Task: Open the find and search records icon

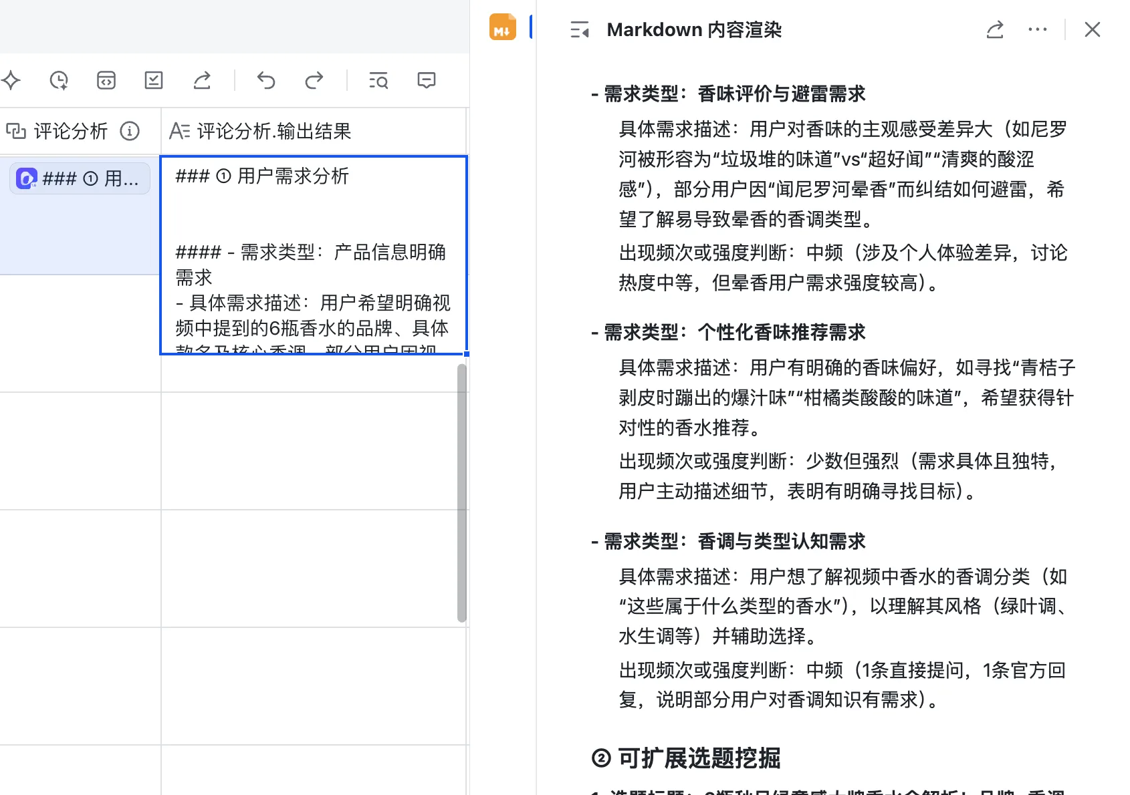Action: (378, 81)
